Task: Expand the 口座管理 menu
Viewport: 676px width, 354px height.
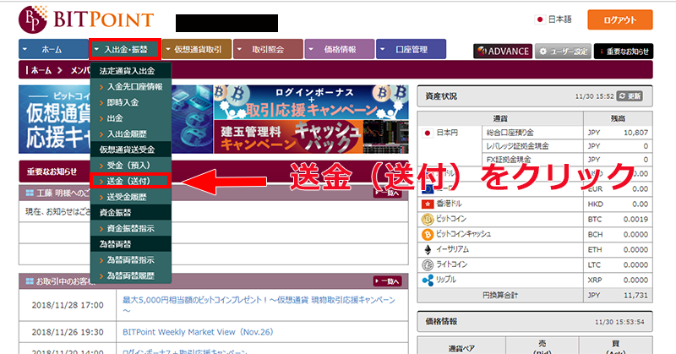Action: 412,49
